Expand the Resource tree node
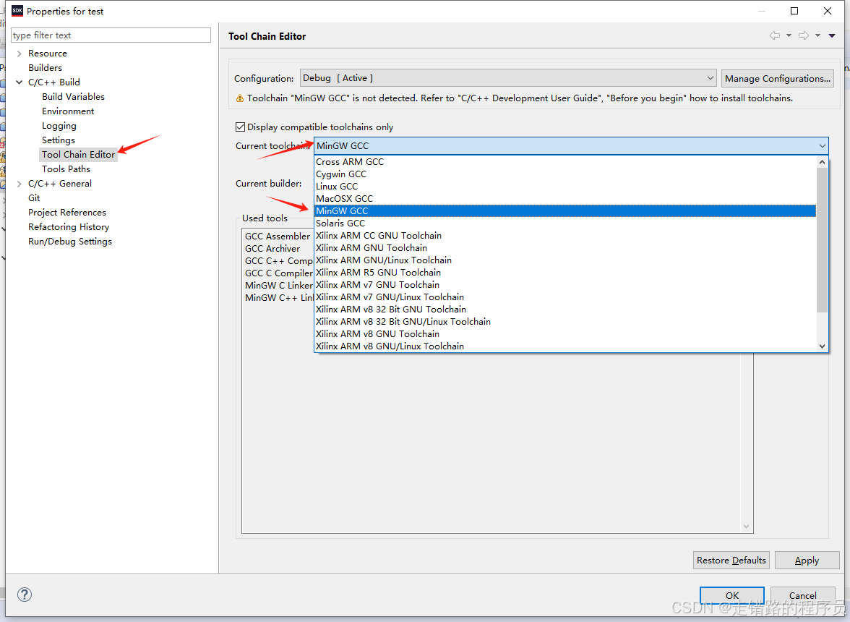This screenshot has height=622, width=850. coord(20,53)
